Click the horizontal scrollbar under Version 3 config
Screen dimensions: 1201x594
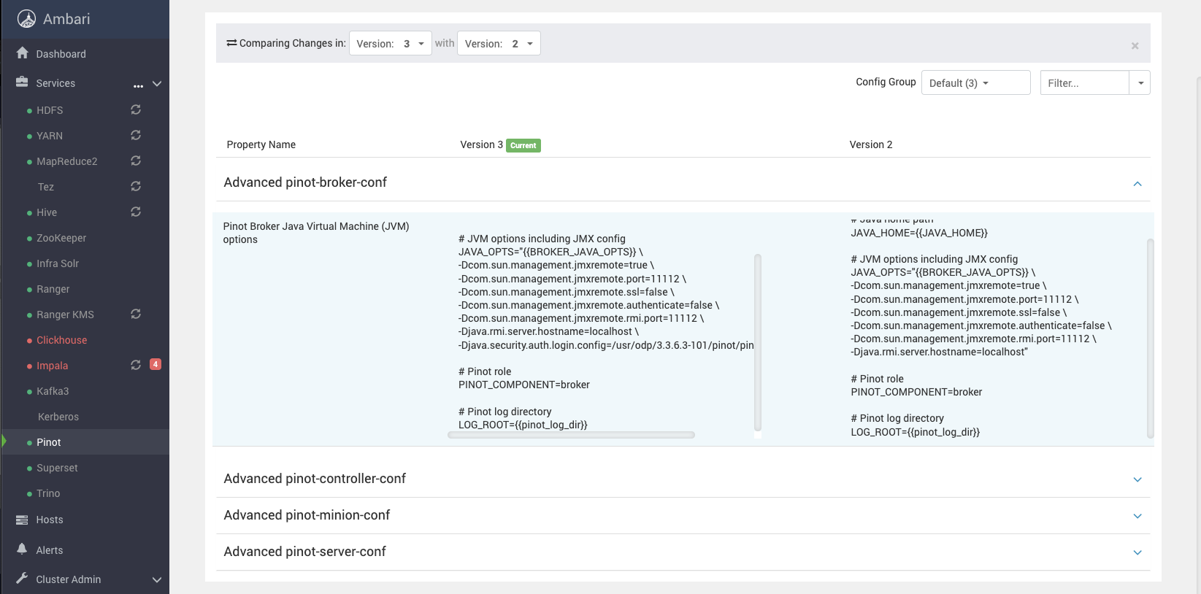pyautogui.click(x=571, y=435)
